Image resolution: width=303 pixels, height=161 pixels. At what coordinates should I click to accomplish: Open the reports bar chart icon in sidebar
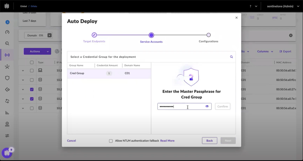(7, 113)
